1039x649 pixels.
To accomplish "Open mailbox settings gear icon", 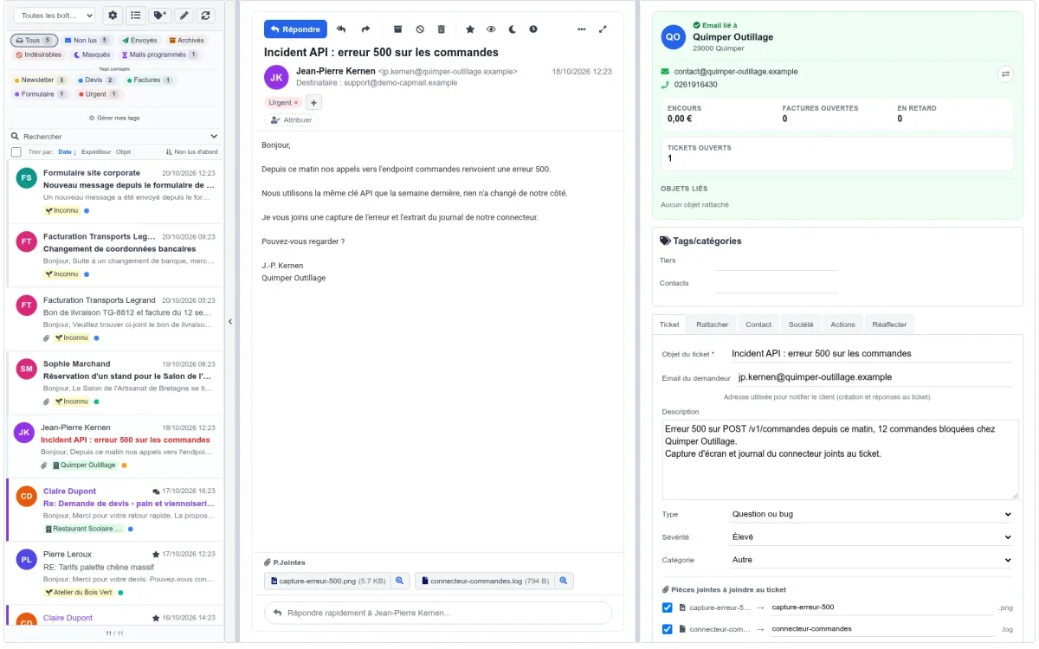I will (x=112, y=16).
